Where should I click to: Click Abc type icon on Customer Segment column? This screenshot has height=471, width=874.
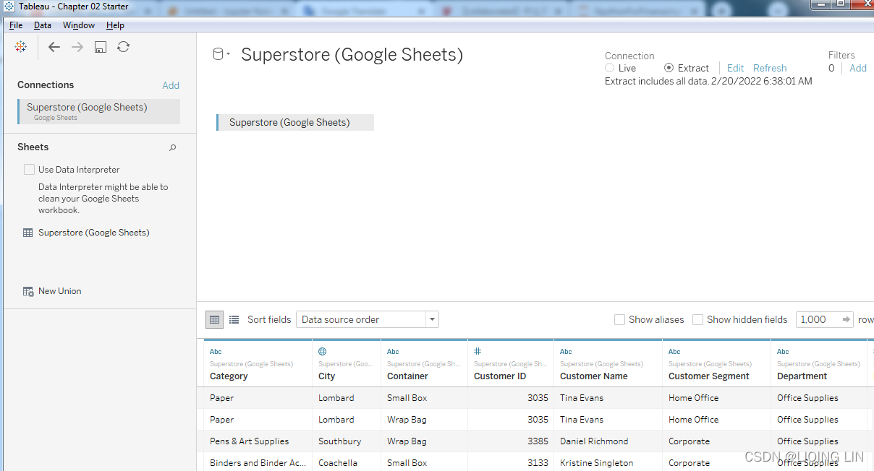click(x=674, y=352)
